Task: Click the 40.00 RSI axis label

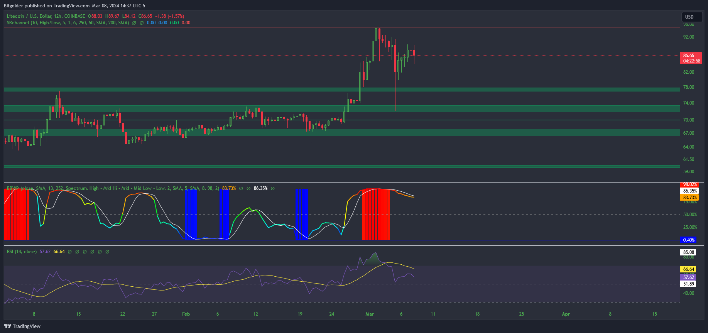Action: pyautogui.click(x=689, y=293)
